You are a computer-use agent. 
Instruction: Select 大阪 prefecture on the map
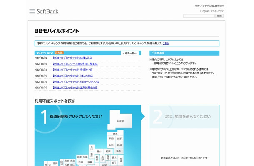[x=81, y=161]
